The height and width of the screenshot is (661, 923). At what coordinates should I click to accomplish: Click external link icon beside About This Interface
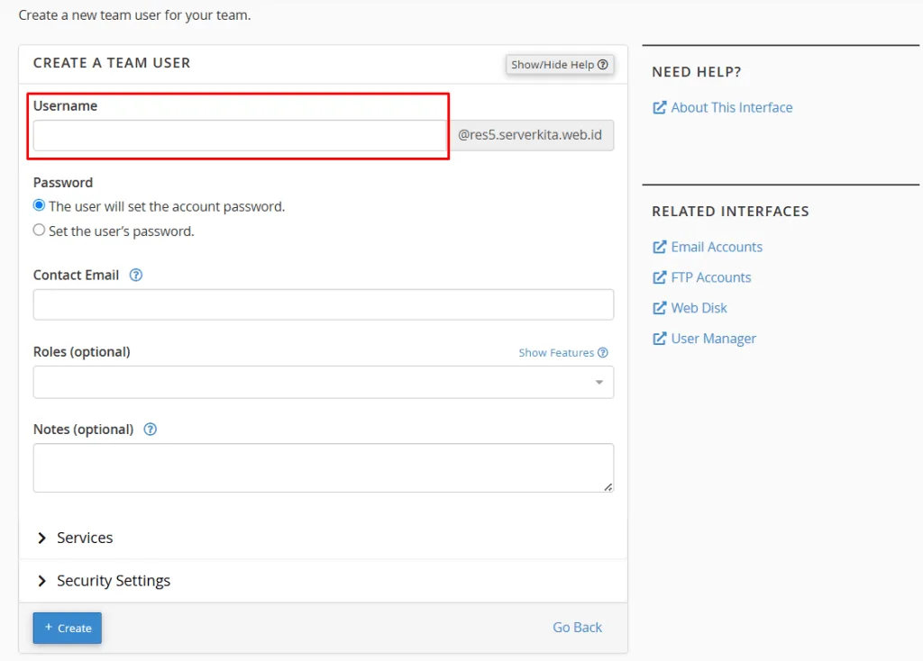(x=659, y=108)
